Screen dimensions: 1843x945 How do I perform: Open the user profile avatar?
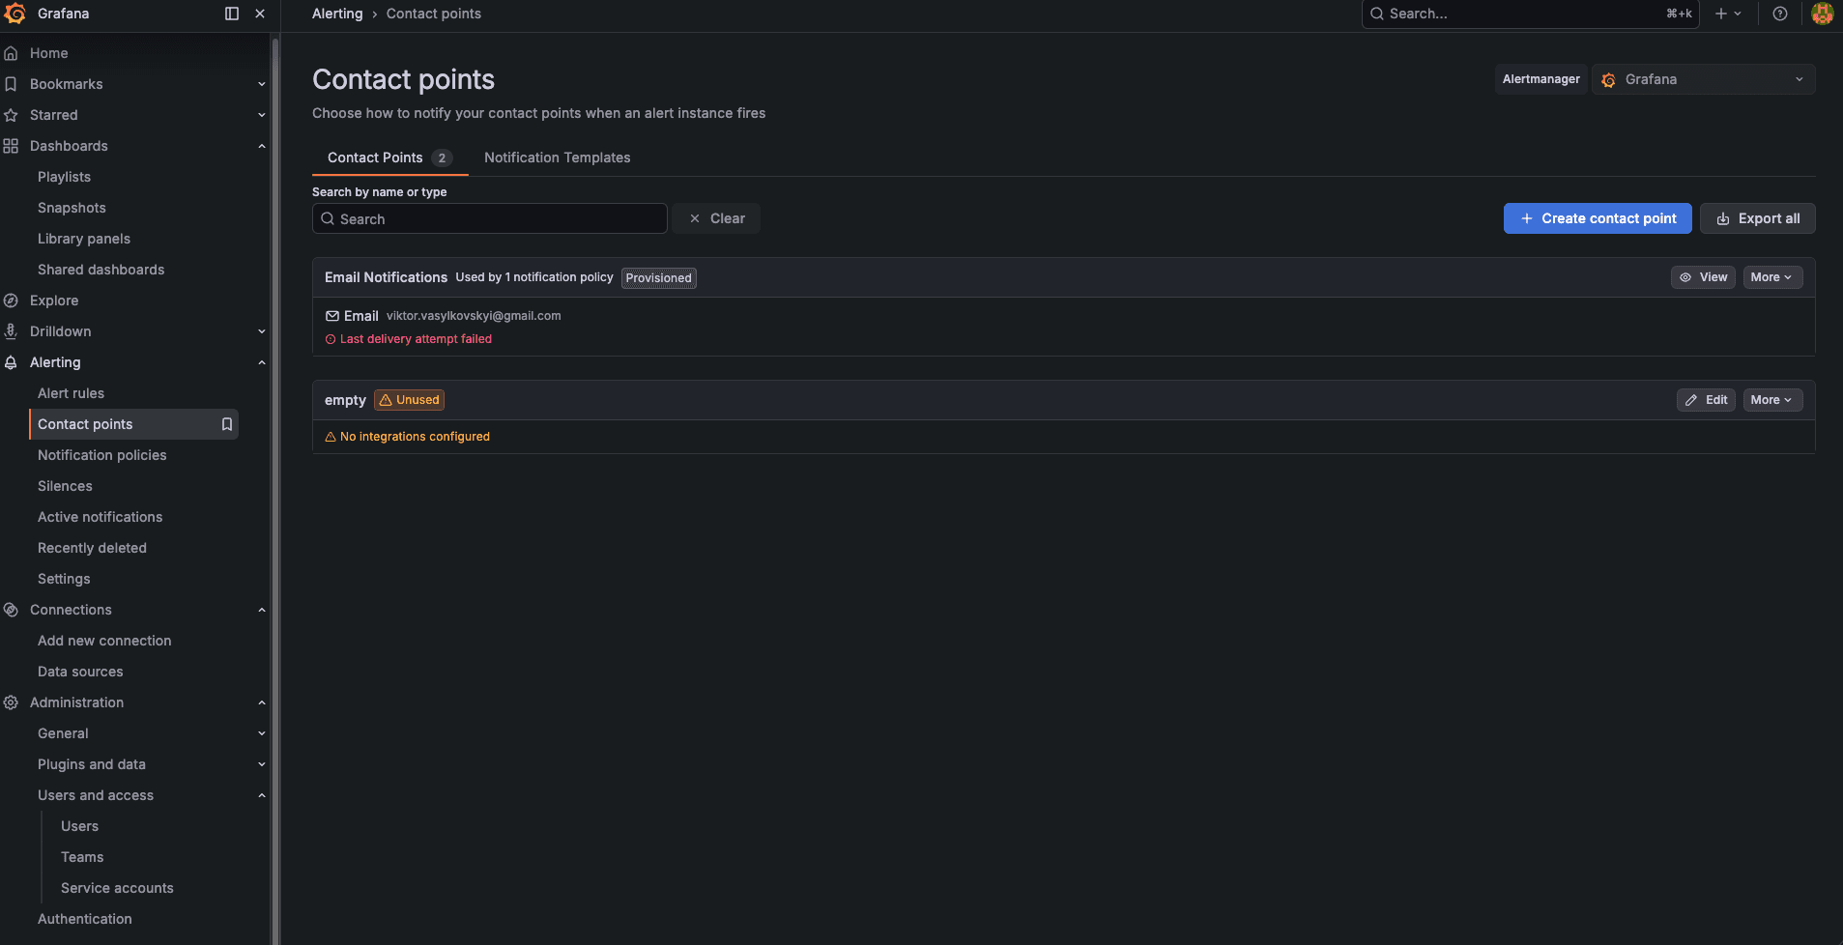[1823, 14]
